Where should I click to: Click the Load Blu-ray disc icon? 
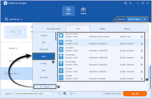pyautogui.click(x=6, y=19)
